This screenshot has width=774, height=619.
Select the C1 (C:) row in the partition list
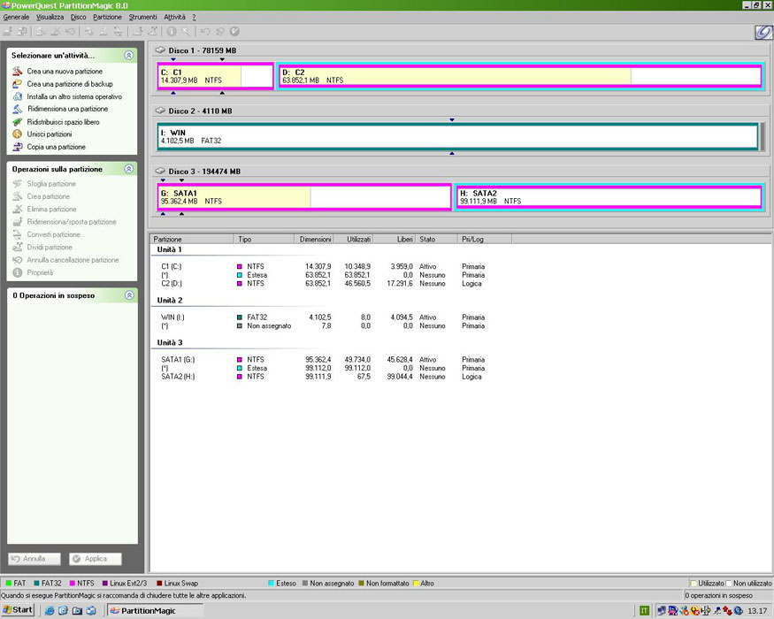click(323, 266)
